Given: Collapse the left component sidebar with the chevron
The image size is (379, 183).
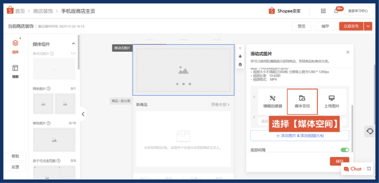Looking at the screenshot, I should (83, 114).
